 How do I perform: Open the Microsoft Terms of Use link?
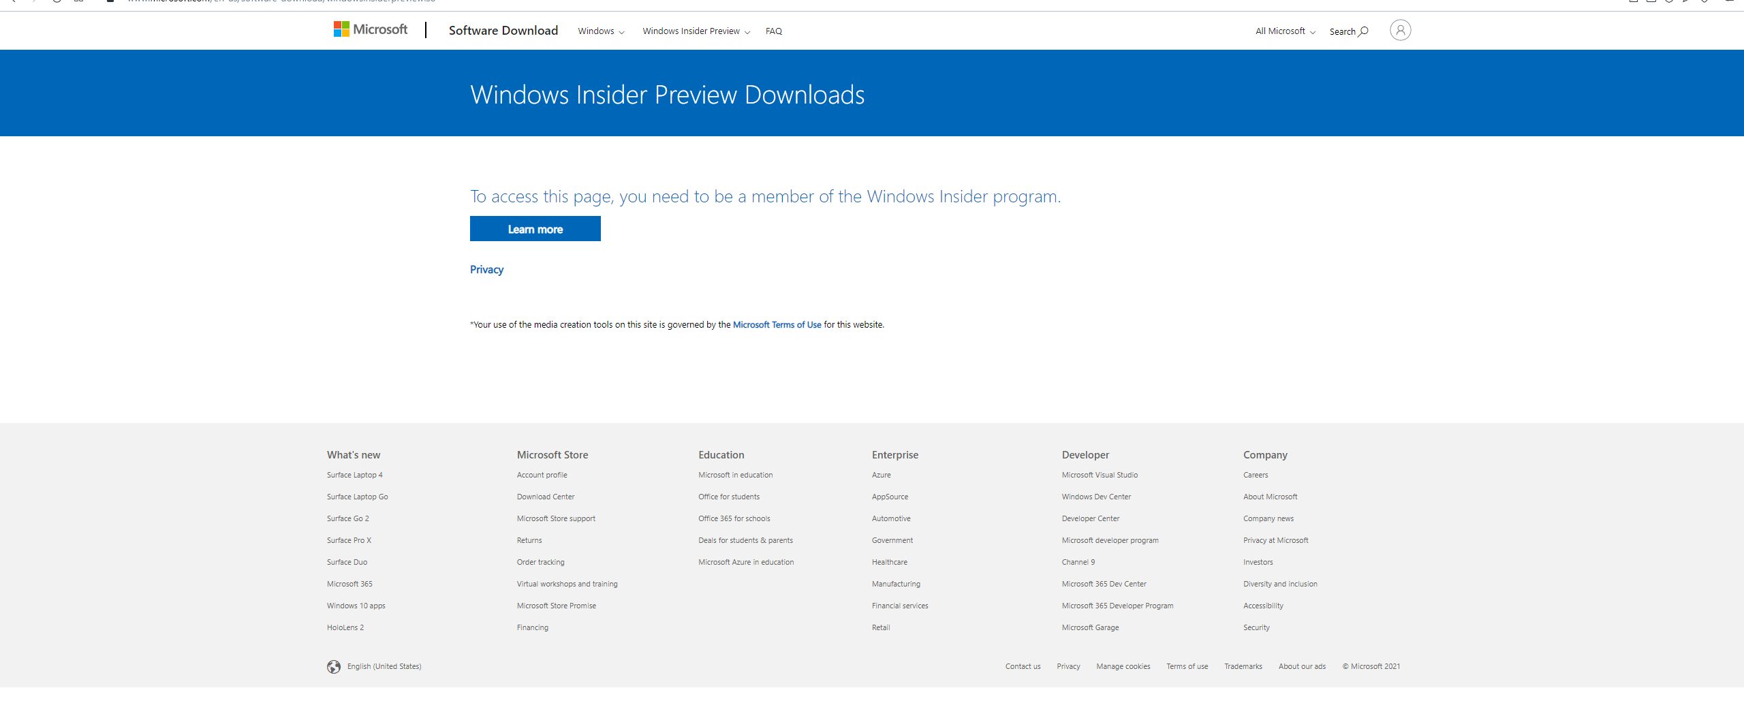click(777, 325)
